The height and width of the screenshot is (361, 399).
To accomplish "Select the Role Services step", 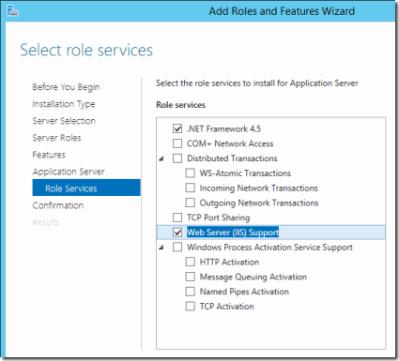I will tap(86, 188).
